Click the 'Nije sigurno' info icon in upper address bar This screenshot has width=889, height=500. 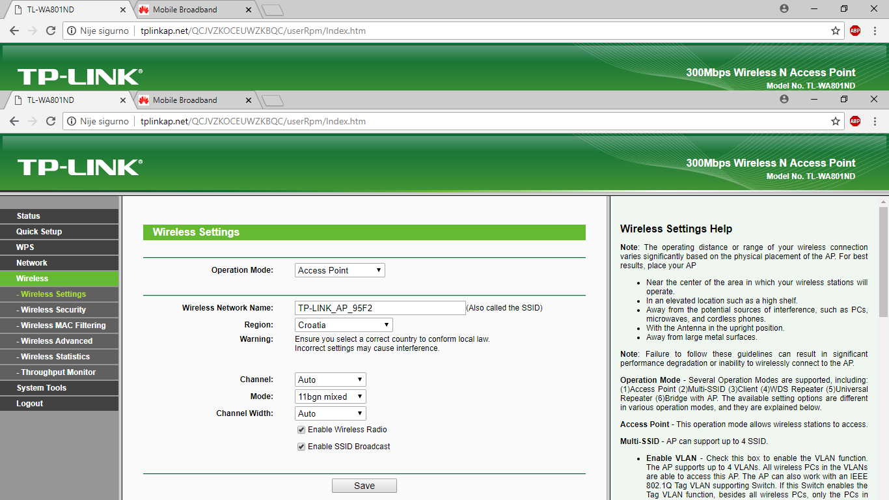[71, 31]
